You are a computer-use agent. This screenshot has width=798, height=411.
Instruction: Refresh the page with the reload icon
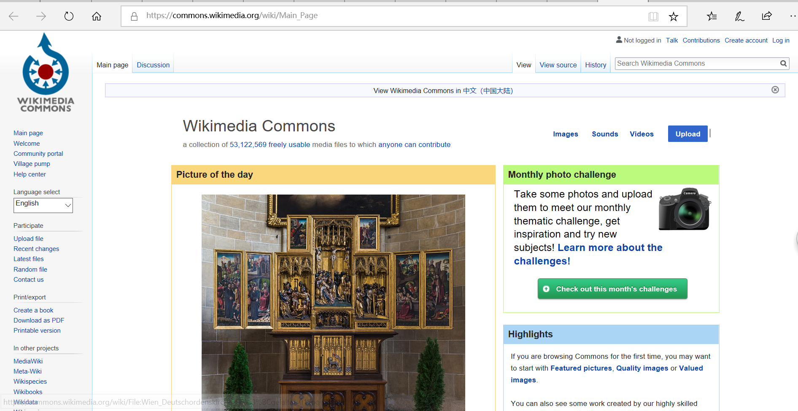click(x=69, y=16)
